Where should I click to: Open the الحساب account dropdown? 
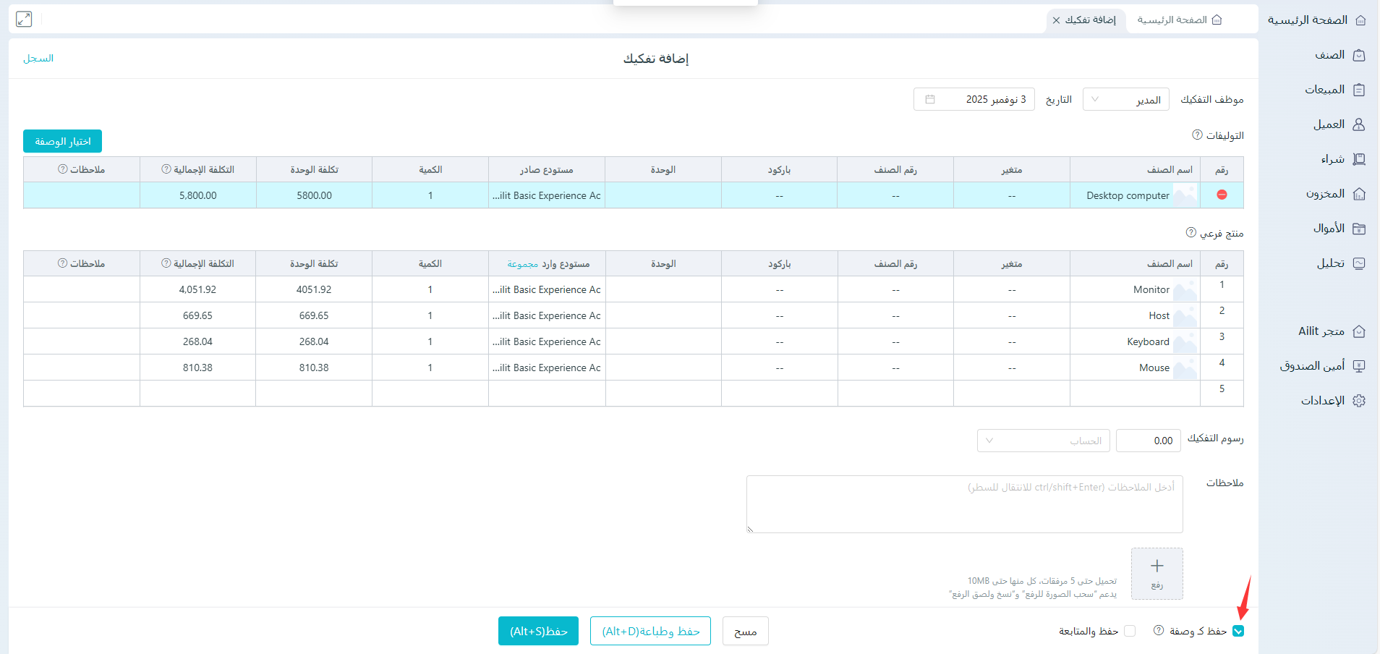point(1043,441)
